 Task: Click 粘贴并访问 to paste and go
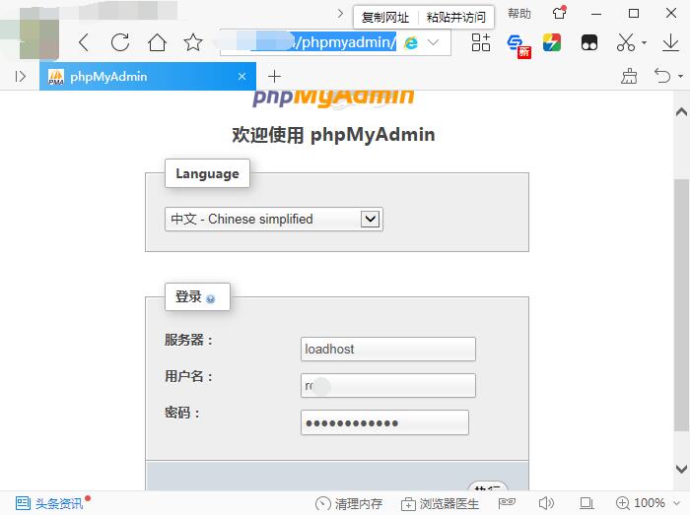click(x=455, y=17)
